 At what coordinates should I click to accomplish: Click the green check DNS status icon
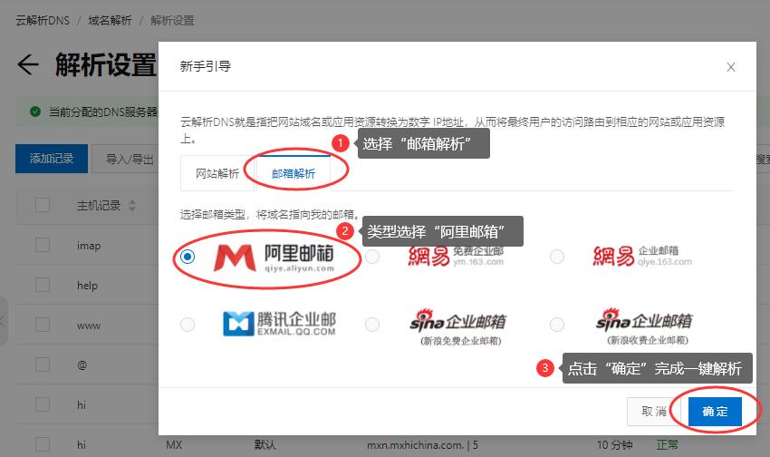point(35,112)
